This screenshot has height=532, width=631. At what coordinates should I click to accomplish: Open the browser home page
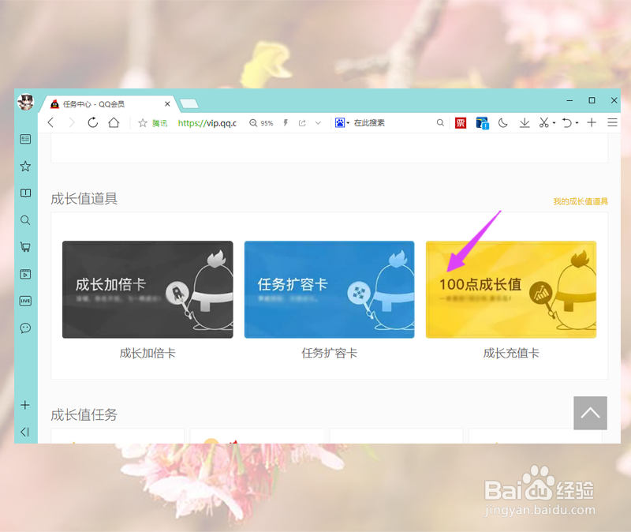(x=114, y=122)
